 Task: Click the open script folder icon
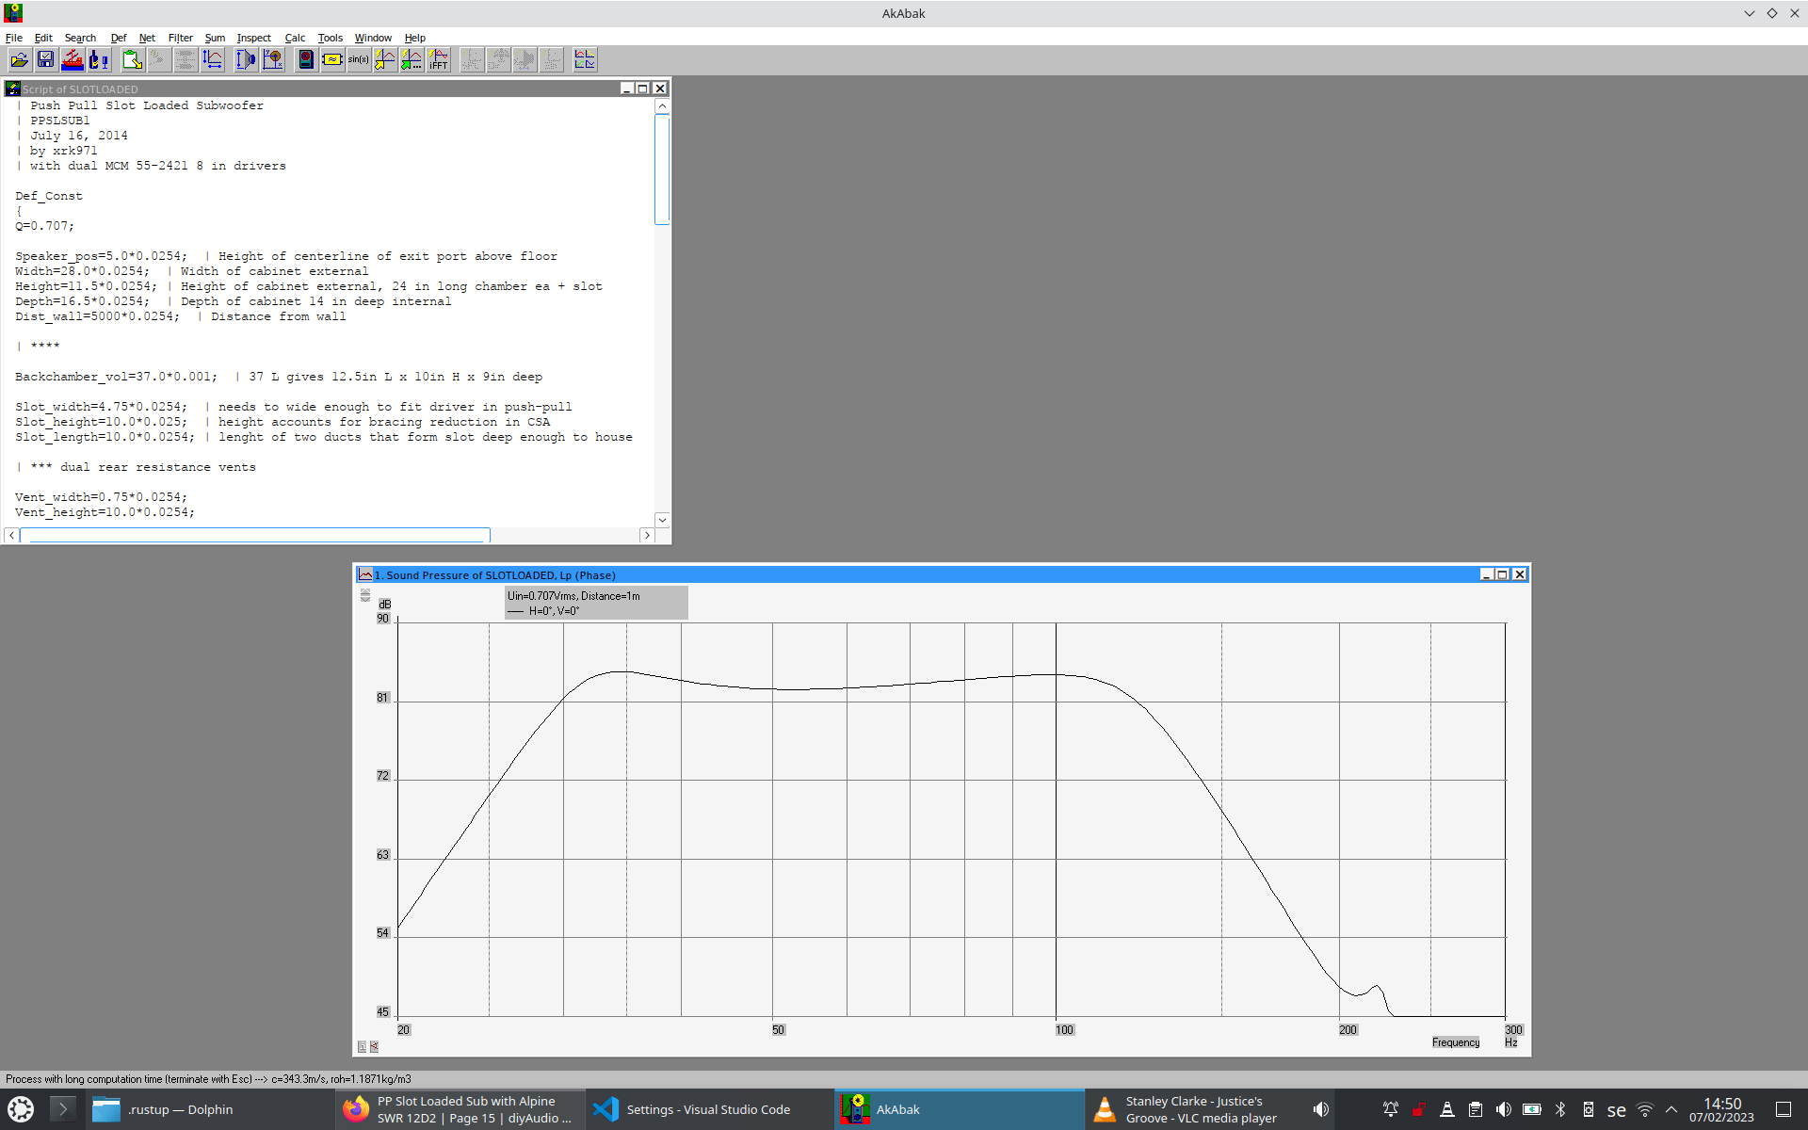(19, 60)
